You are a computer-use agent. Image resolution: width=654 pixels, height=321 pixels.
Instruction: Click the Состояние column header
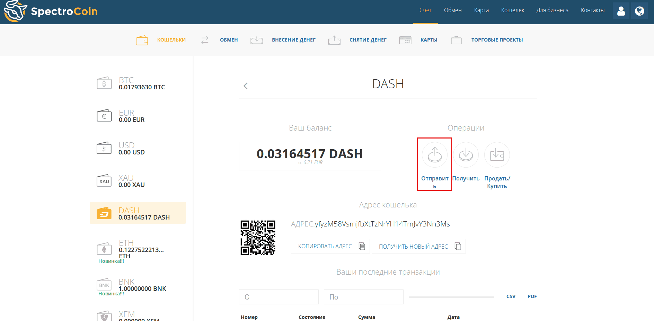click(312, 317)
